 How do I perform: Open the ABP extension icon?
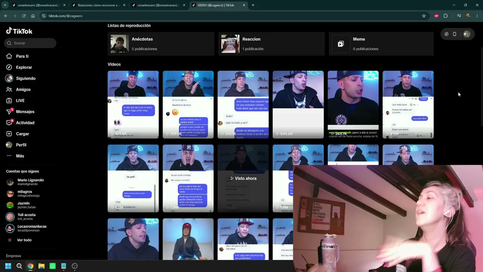(437, 16)
